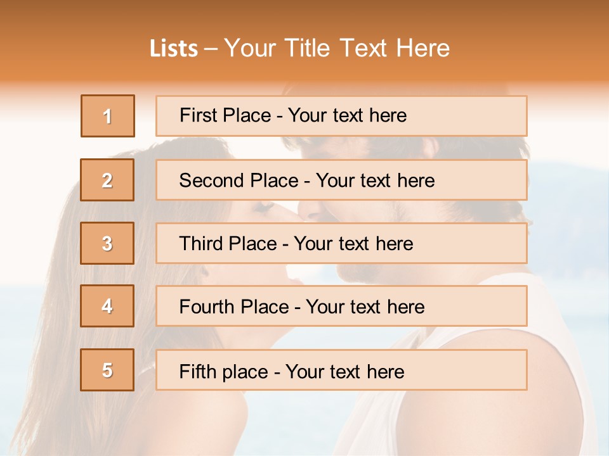Click the number 3 box
This screenshot has width=609, height=456.
tap(107, 243)
